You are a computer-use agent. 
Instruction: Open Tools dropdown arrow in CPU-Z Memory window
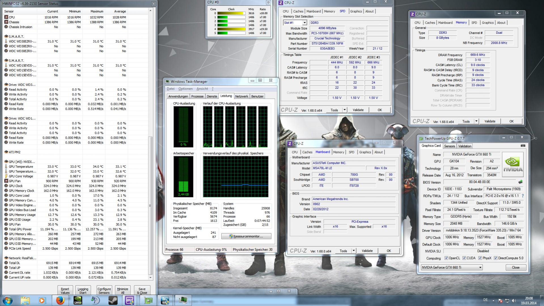pos(476,121)
